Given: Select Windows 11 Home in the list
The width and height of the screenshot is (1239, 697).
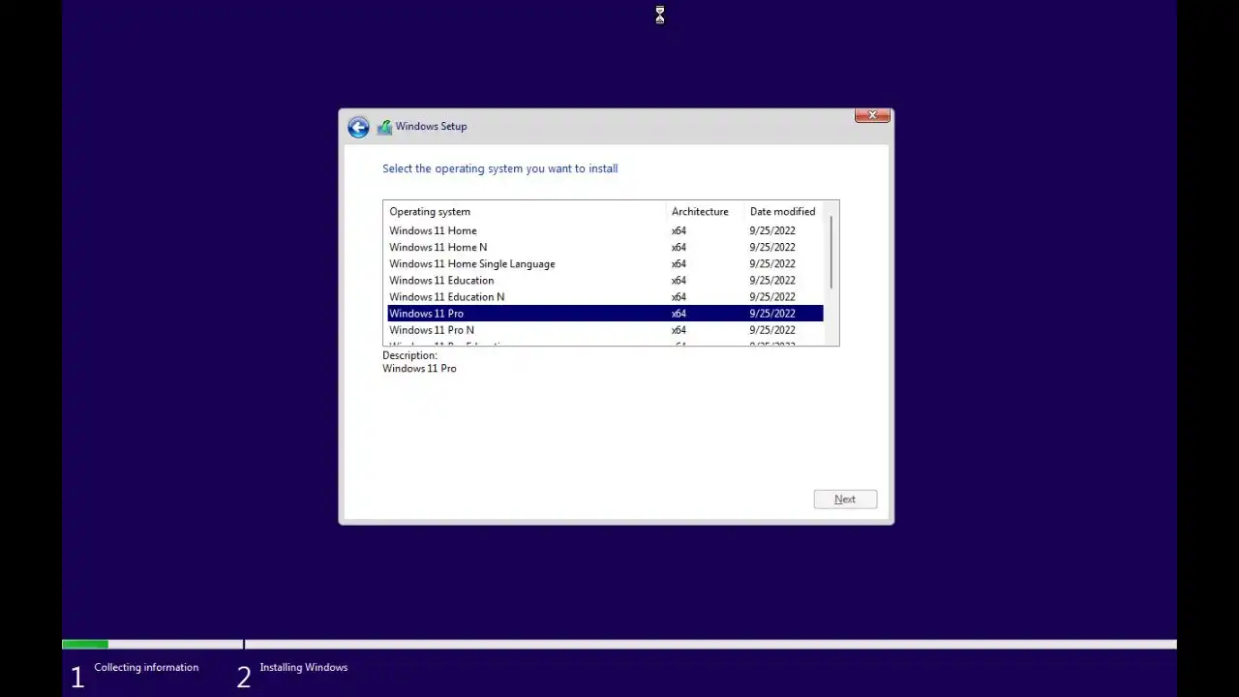Looking at the screenshot, I should pos(605,230).
